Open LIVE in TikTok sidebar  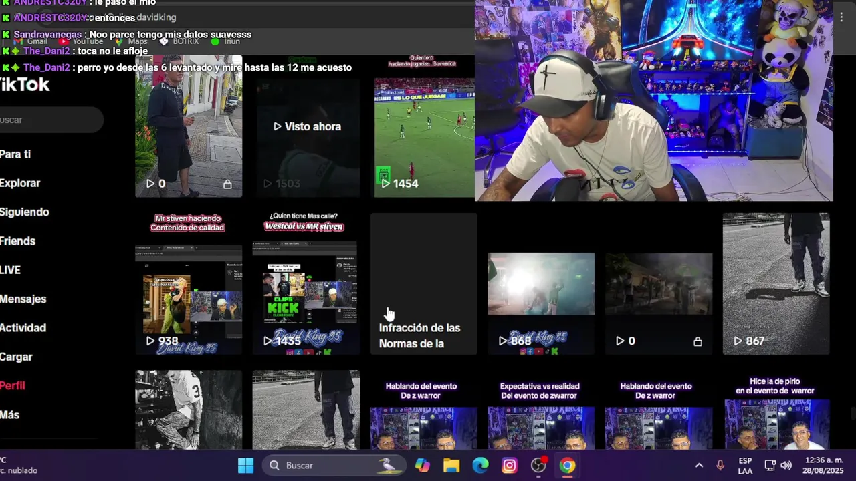tap(11, 270)
